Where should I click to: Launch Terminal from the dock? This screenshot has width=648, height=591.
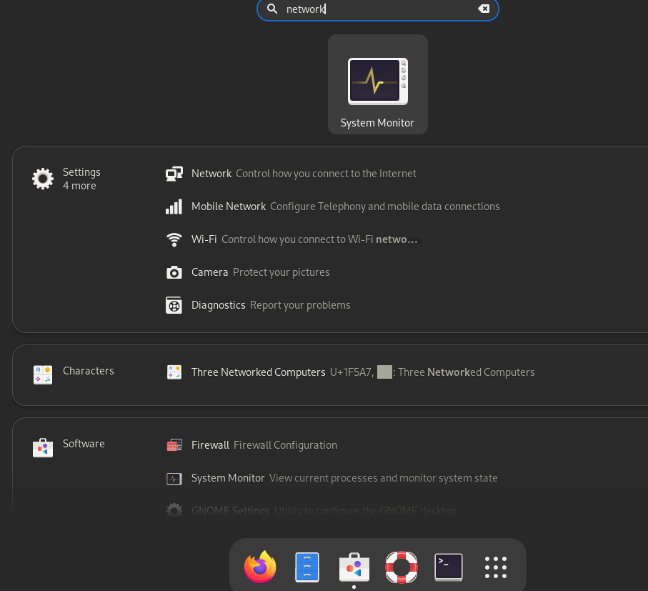coord(449,567)
